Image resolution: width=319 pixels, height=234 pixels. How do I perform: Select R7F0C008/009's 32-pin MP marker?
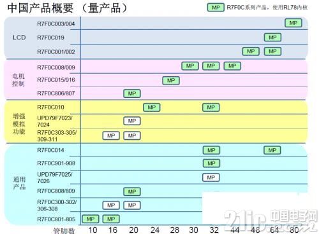[211, 66]
